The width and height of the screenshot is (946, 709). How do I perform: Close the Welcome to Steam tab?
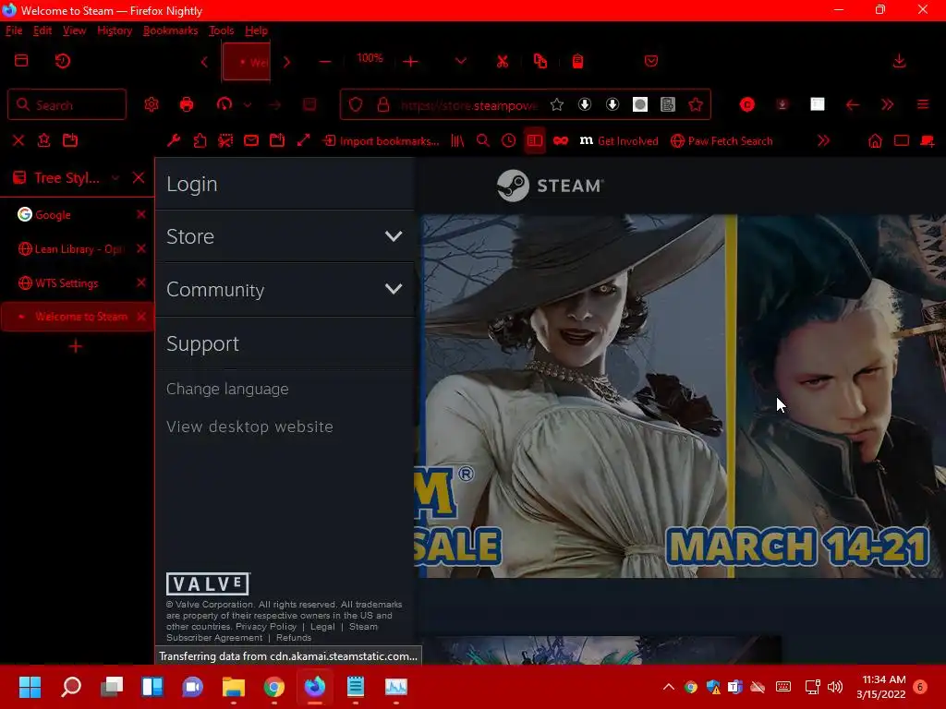[141, 317]
